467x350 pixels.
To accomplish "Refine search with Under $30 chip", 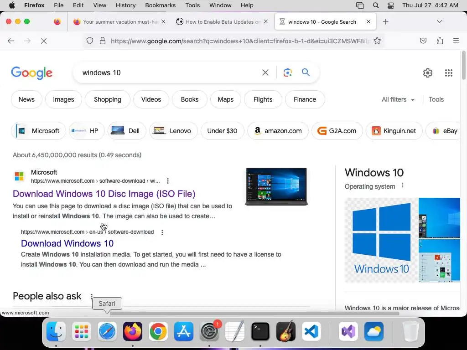I will tap(222, 131).
